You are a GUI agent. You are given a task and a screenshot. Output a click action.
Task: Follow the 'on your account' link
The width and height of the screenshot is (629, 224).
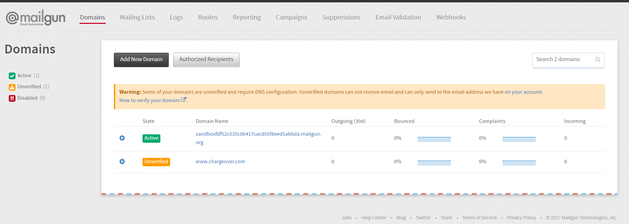[x=523, y=92]
